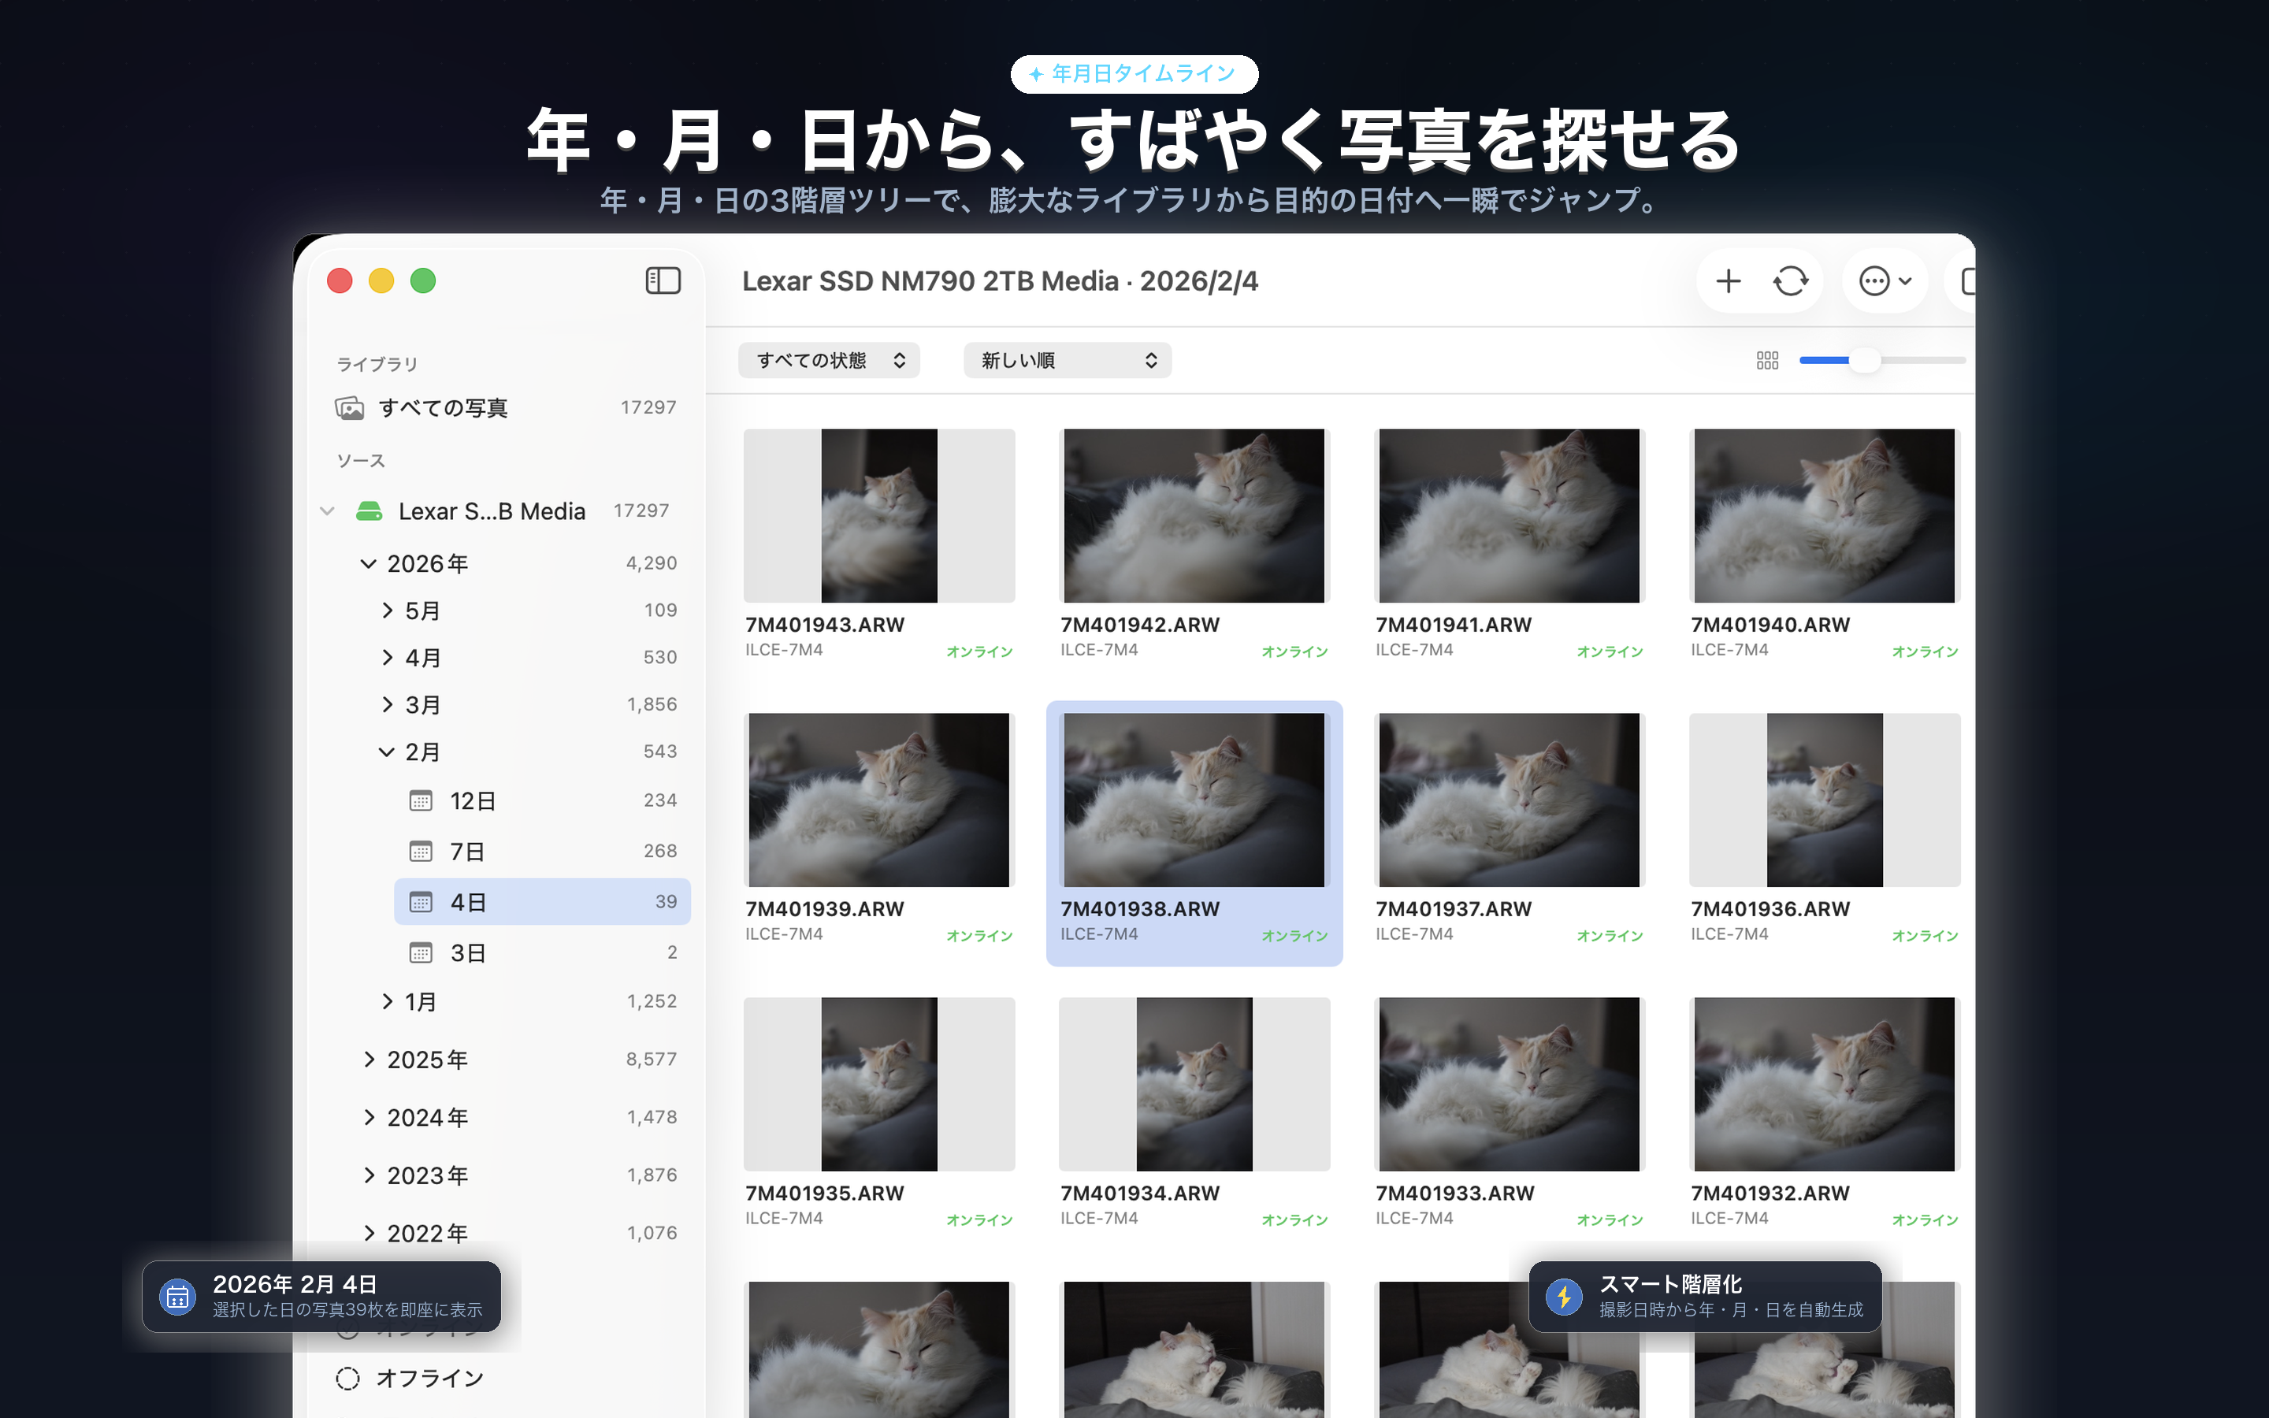Click the ライブラリ section header
Image resolution: width=2269 pixels, height=1418 pixels.
(x=377, y=364)
